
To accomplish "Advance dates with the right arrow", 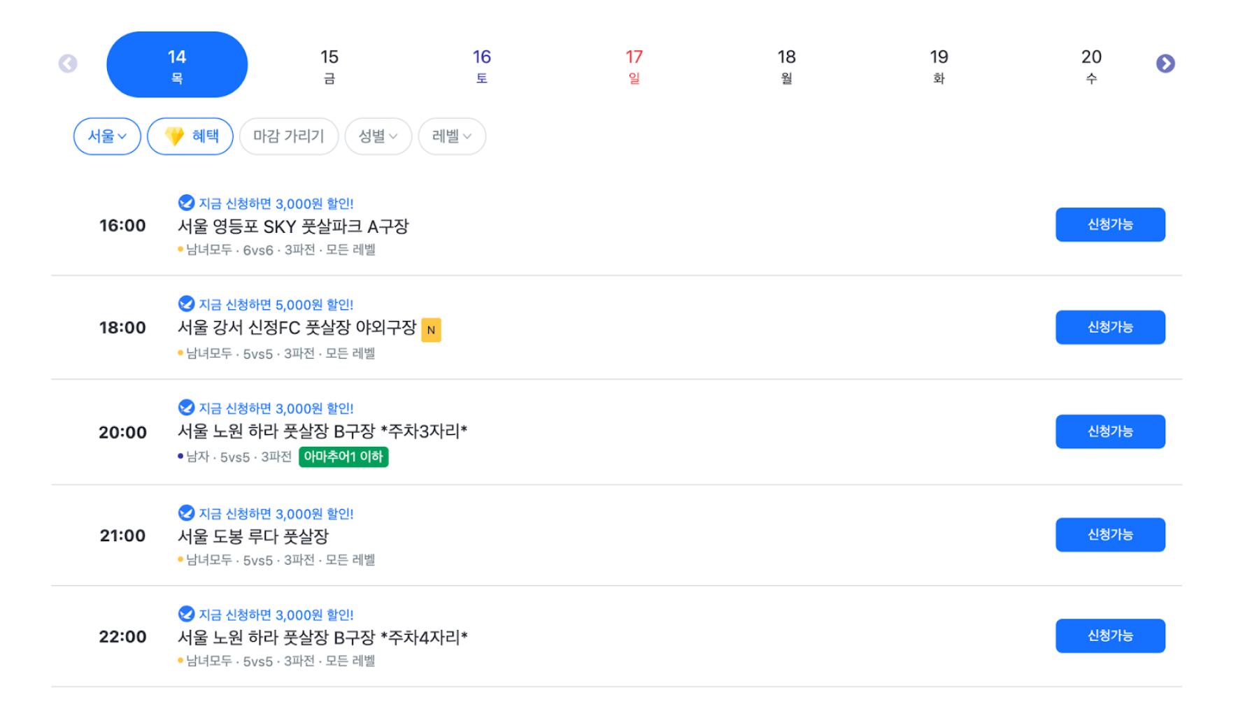I will [1165, 64].
